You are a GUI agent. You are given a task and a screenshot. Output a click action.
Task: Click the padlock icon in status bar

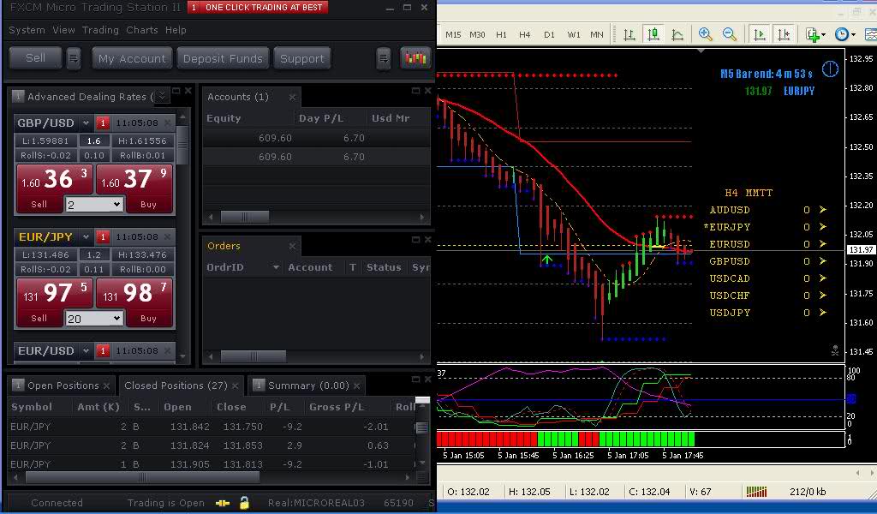244,503
